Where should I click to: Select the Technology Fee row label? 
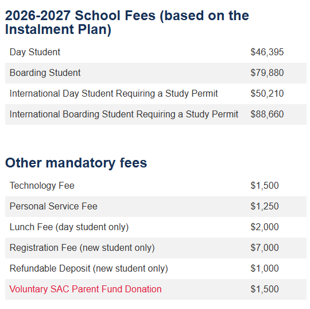42,186
